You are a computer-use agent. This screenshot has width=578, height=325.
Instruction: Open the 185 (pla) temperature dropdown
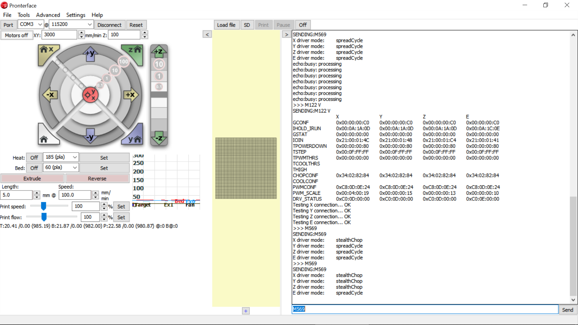click(x=75, y=157)
